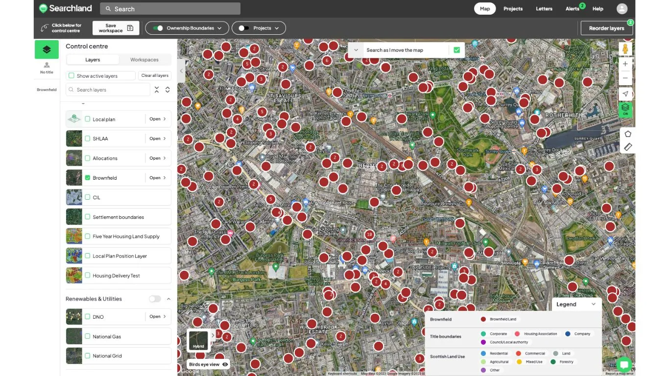Click the map layers ON icon
The width and height of the screenshot is (669, 376).
625,109
